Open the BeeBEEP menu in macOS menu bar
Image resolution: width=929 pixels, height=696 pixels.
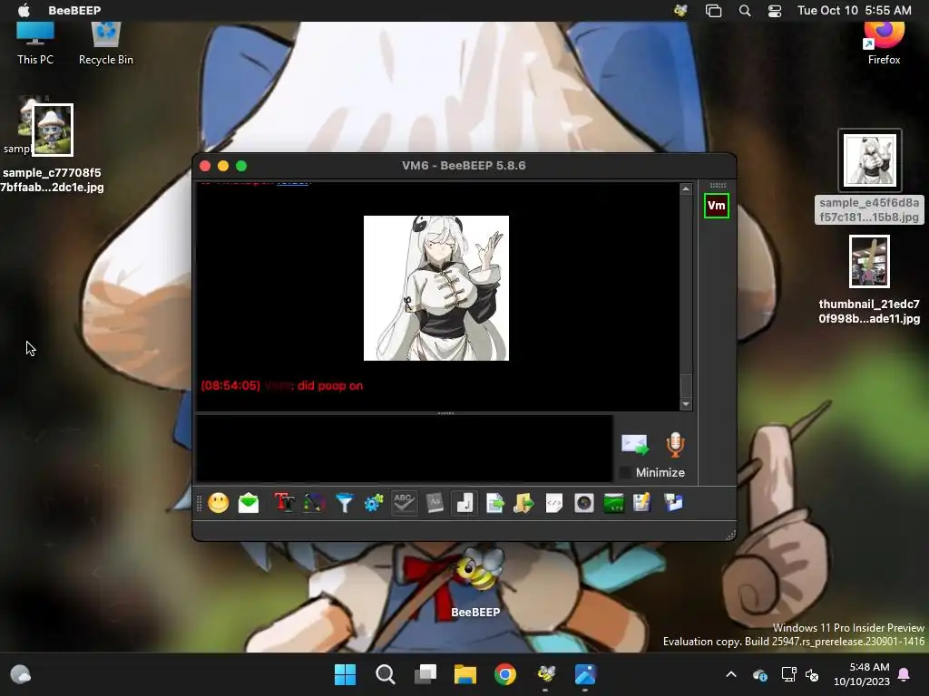[x=74, y=10]
